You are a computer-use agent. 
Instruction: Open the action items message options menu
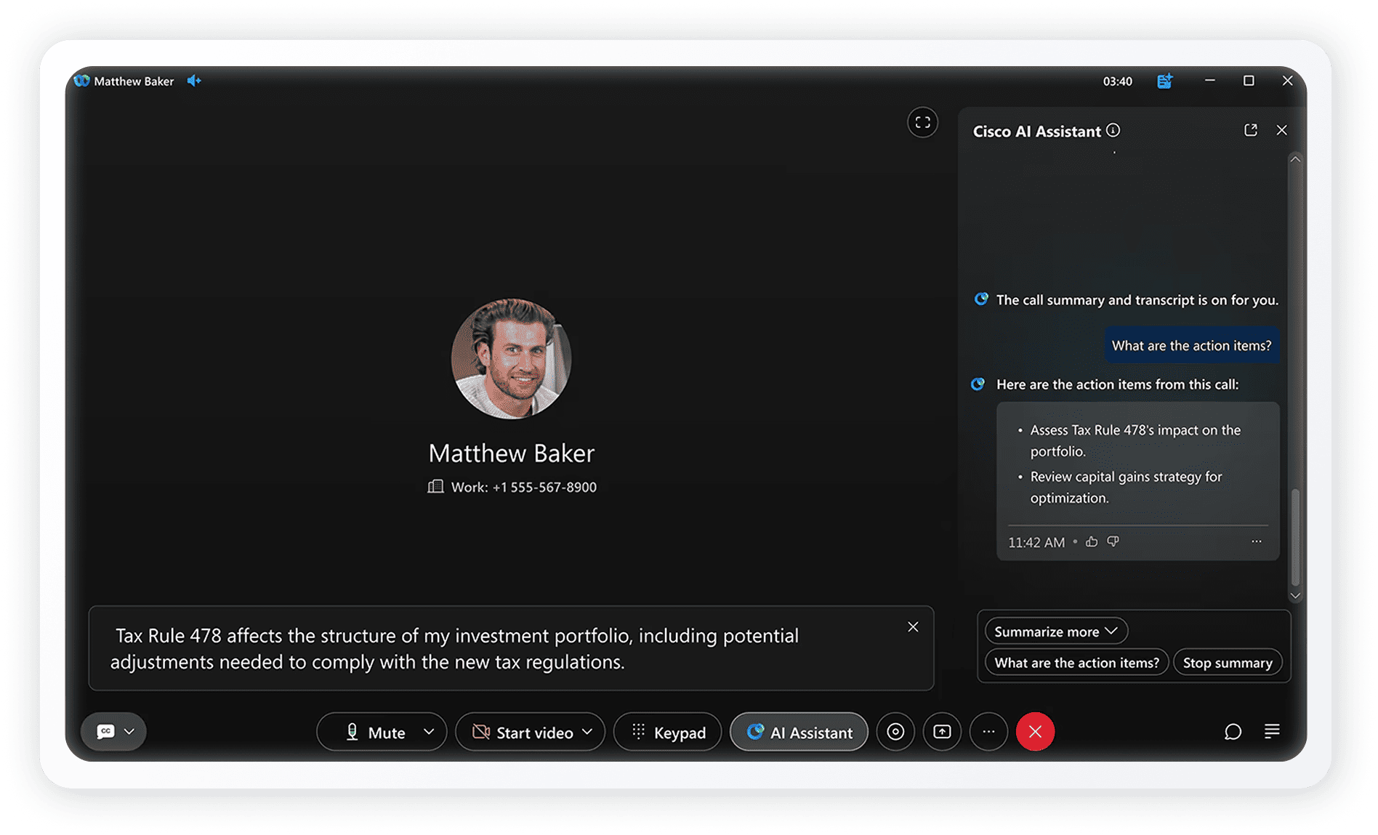(x=1256, y=541)
